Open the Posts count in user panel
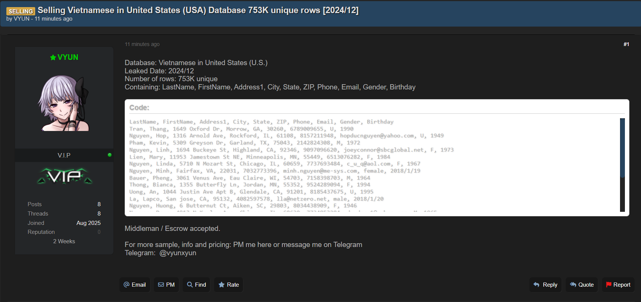The height and width of the screenshot is (302, 641). (99, 204)
